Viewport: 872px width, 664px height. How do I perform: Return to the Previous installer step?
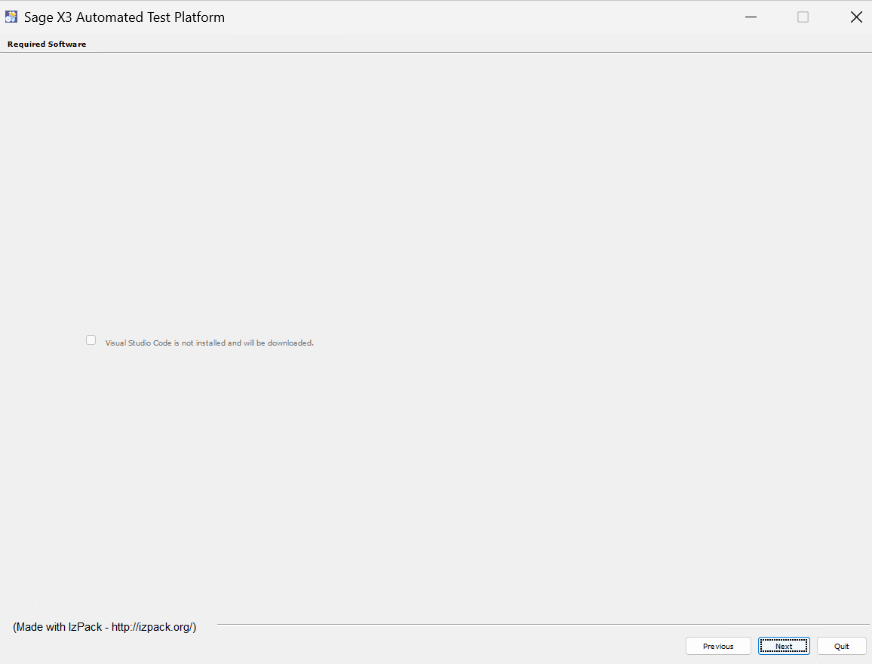(x=718, y=646)
